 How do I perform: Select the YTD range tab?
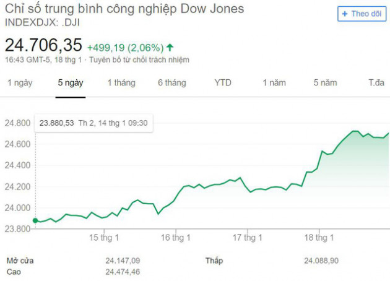coord(223,82)
